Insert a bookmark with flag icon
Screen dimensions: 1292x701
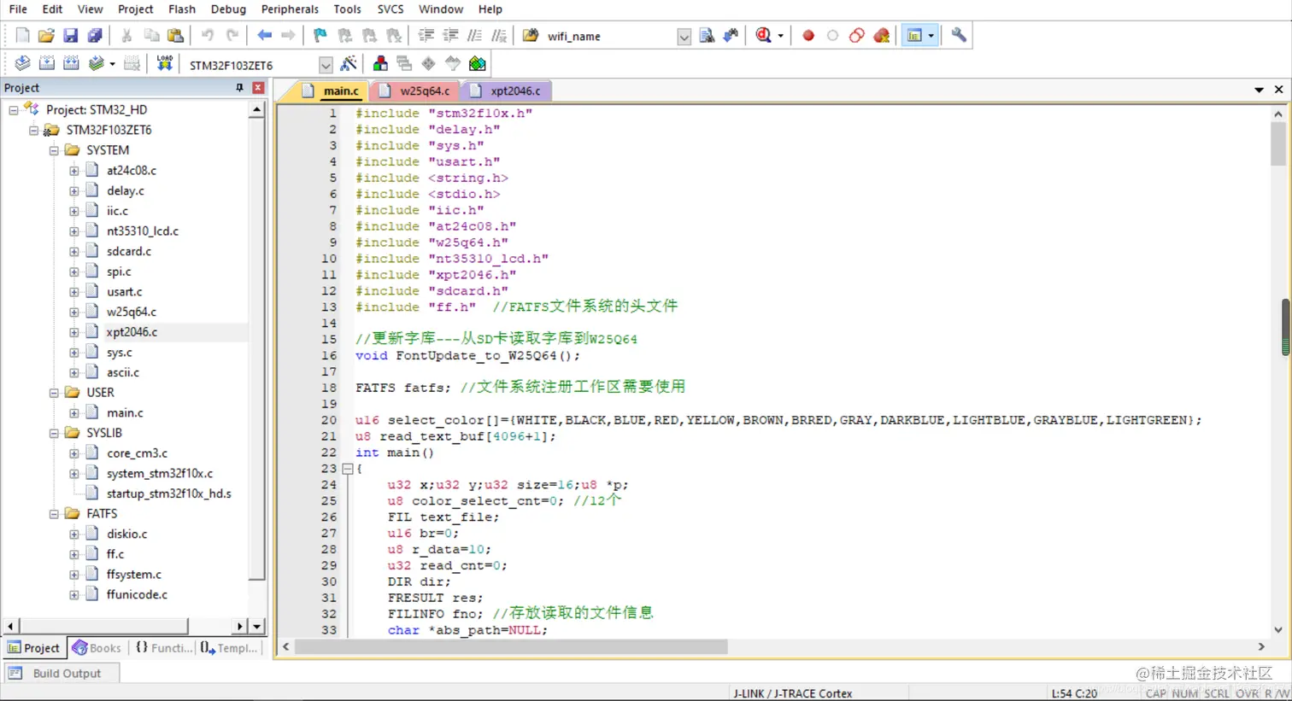(320, 36)
